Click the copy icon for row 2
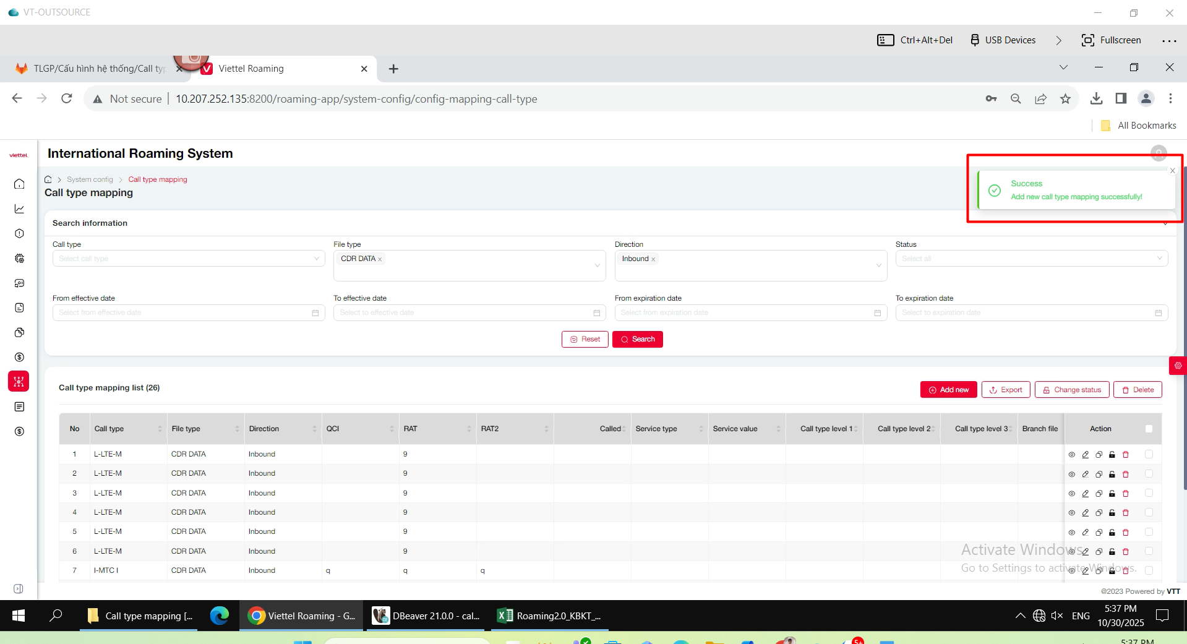The height and width of the screenshot is (644, 1187). click(1099, 474)
